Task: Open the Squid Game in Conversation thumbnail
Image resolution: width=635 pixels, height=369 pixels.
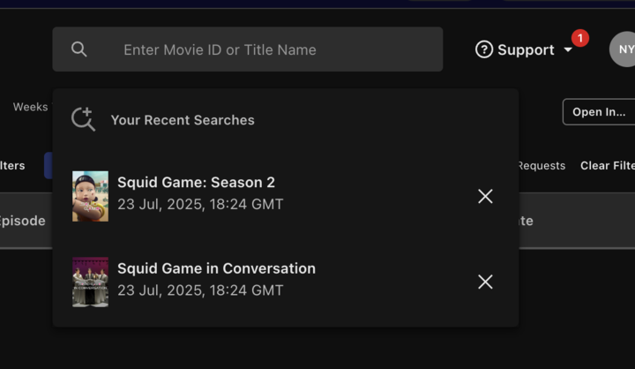Action: (90, 282)
